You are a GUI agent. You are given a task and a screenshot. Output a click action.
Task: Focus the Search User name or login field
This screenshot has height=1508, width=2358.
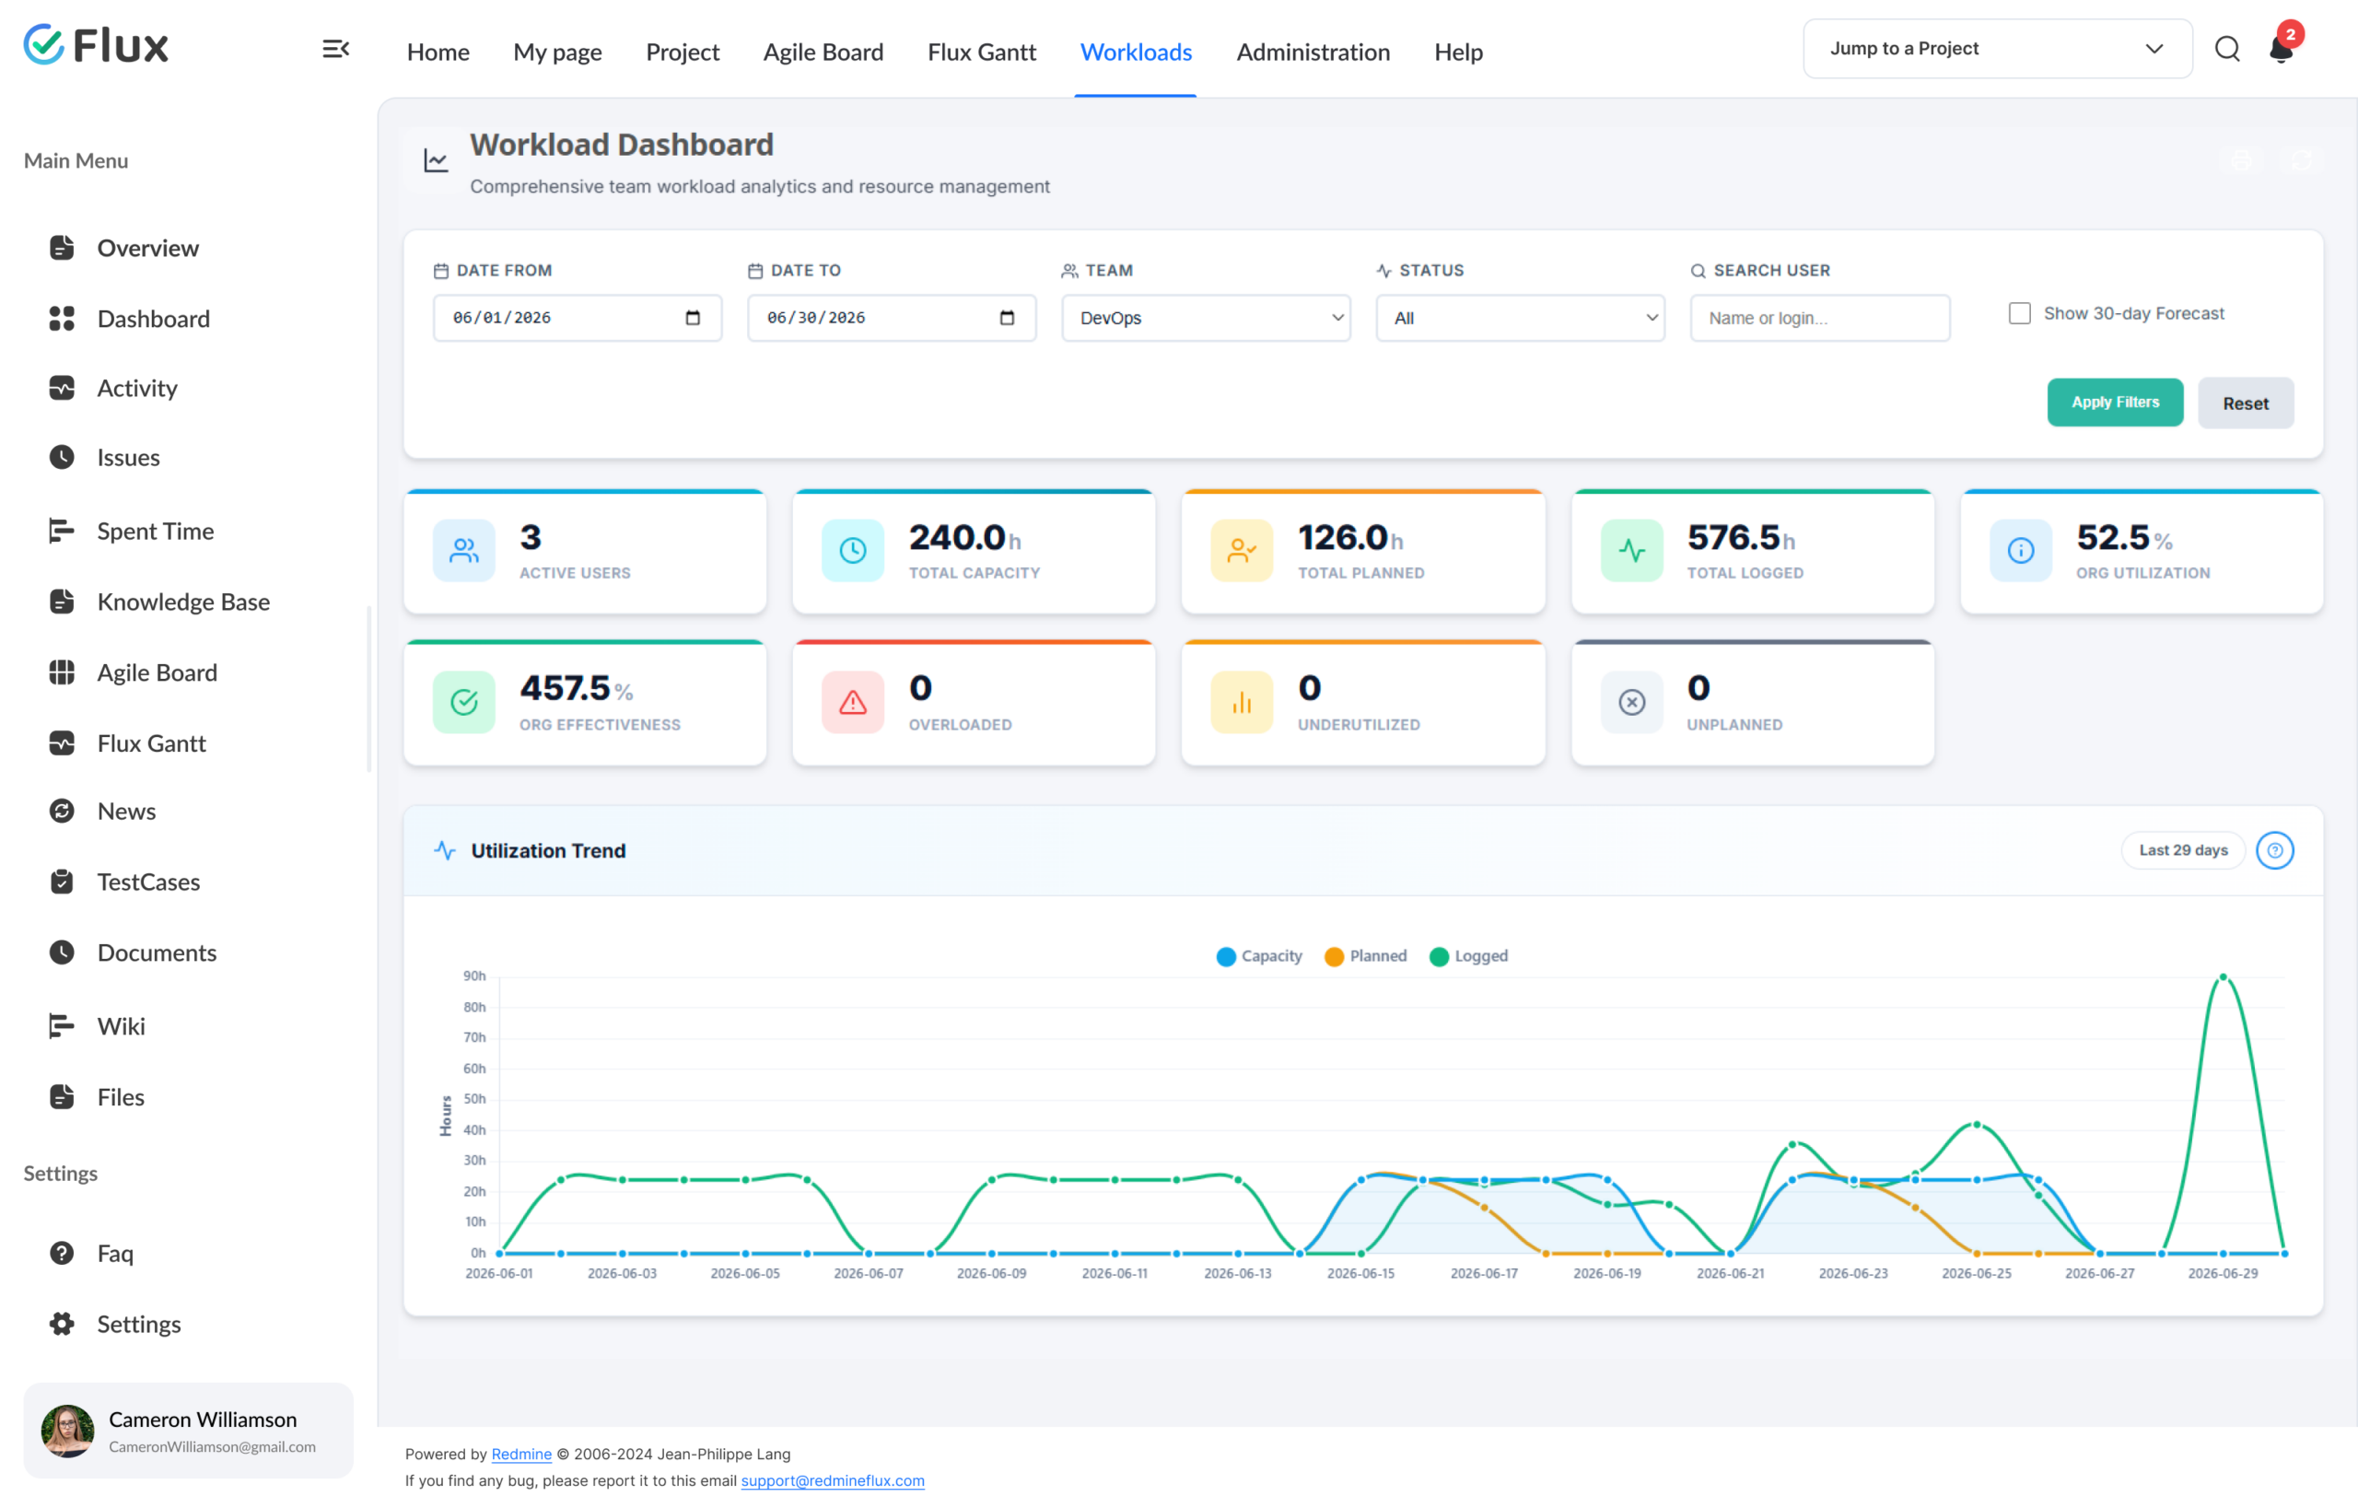(x=1819, y=318)
